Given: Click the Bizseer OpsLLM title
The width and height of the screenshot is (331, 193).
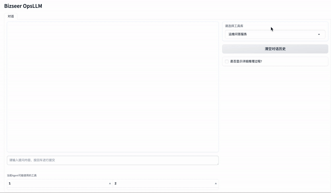Looking at the screenshot, I should click(23, 6).
